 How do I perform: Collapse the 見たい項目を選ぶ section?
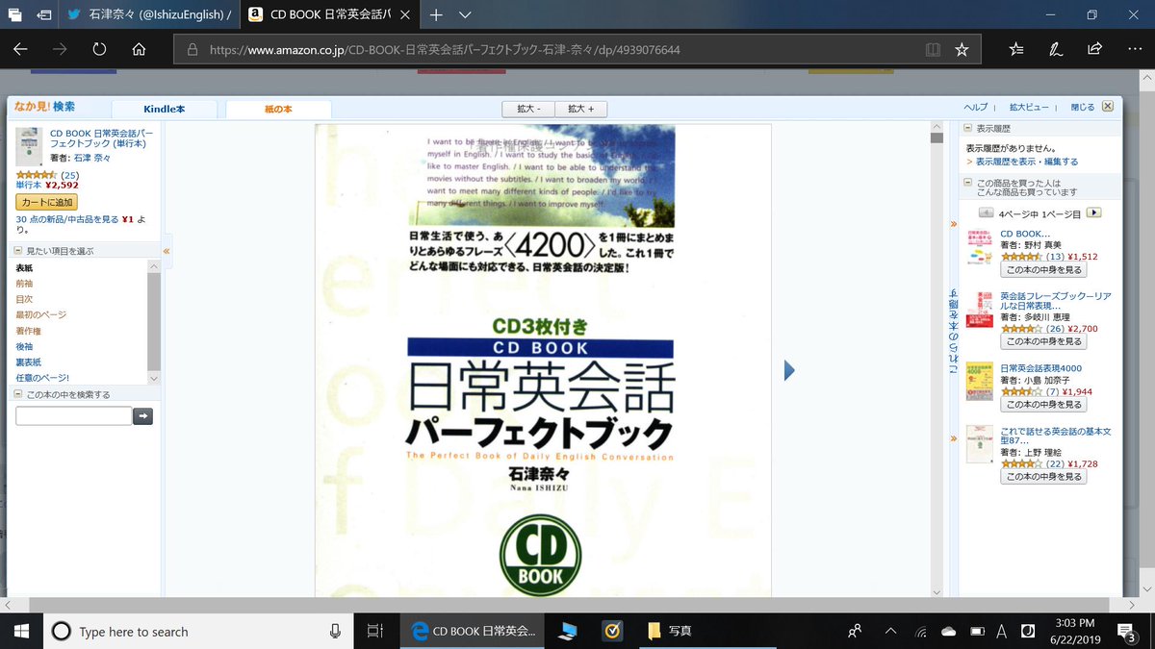pyautogui.click(x=20, y=251)
